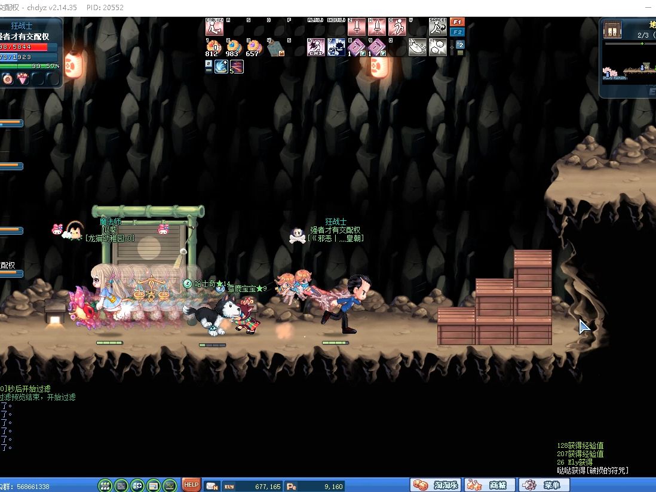
Task: Open the fourth round green window button
Action: coord(154,485)
